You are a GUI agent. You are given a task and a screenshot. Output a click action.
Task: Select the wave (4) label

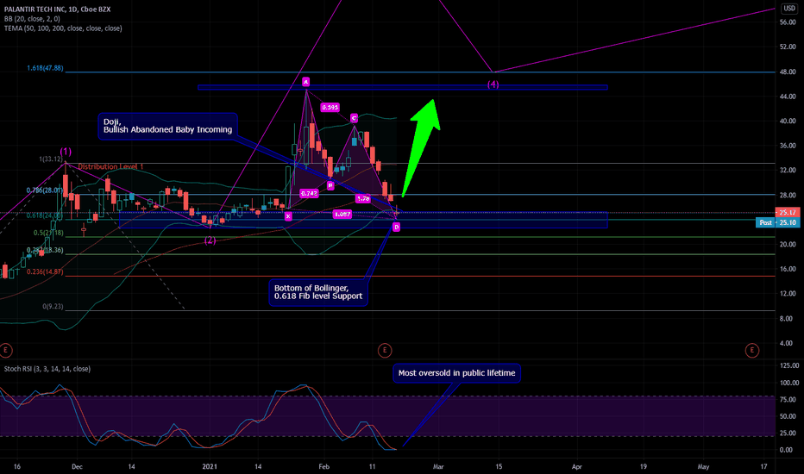pos(493,84)
